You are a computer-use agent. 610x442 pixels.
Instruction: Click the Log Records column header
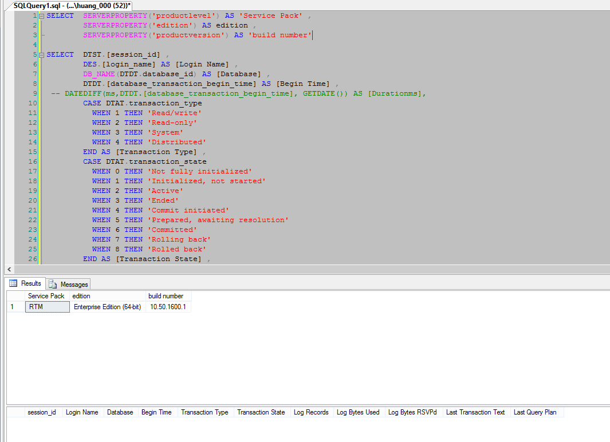coord(311,412)
